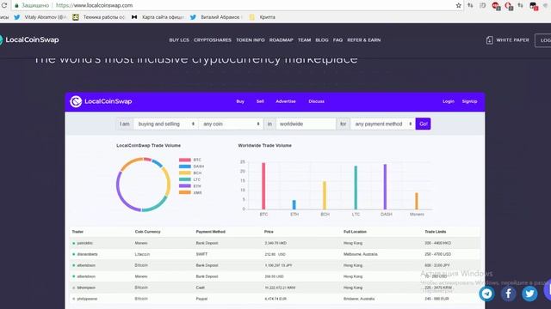
Task: Toggle the XMR legend entry of donut chart
Action: [190, 192]
